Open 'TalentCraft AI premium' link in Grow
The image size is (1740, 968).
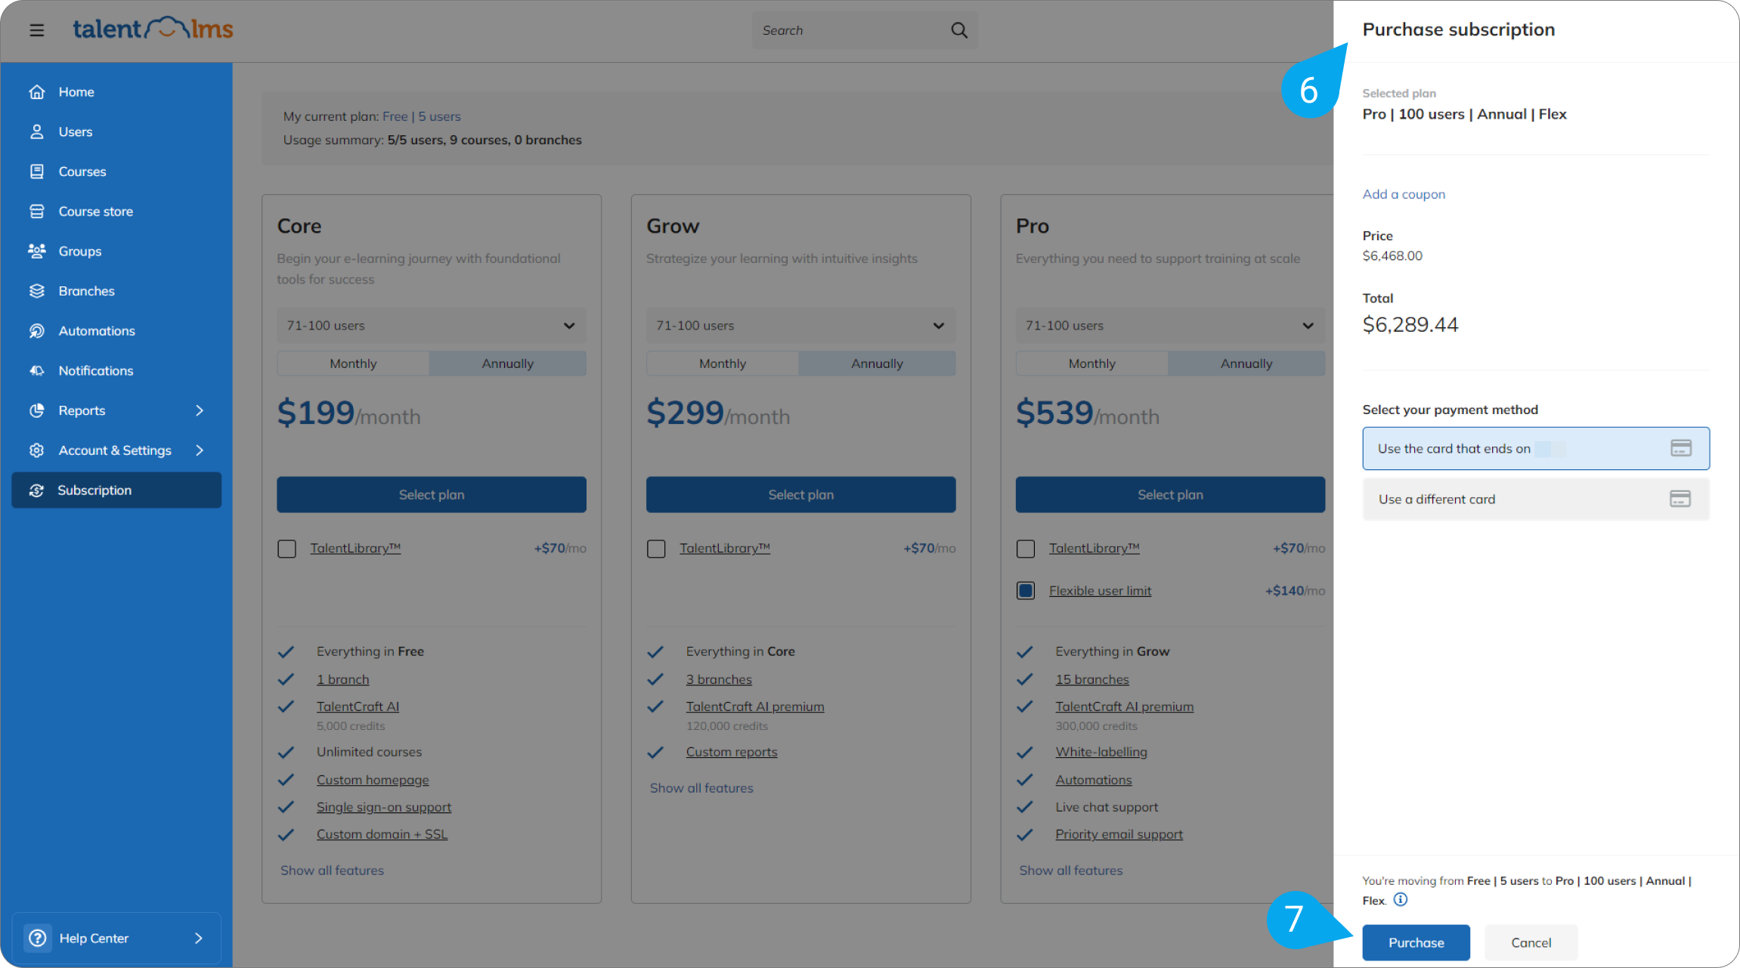pyautogui.click(x=755, y=707)
